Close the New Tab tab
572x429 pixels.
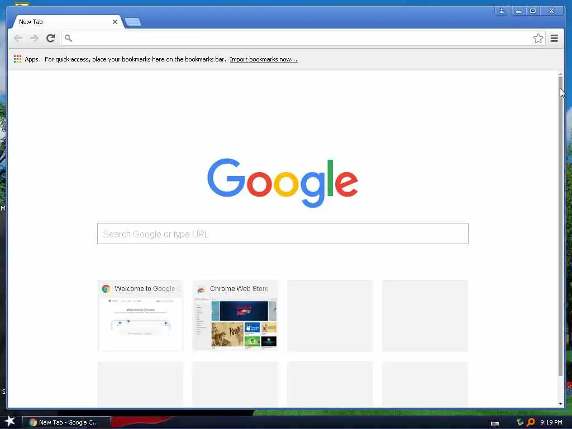pos(115,22)
